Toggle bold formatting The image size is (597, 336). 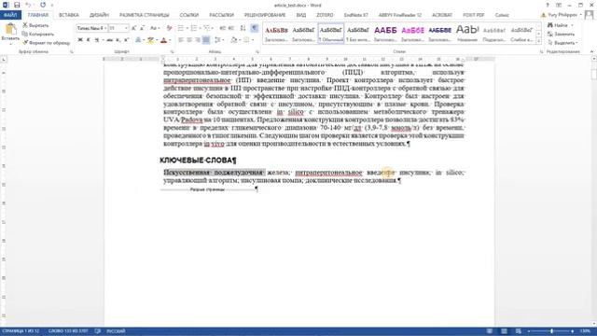80,40
